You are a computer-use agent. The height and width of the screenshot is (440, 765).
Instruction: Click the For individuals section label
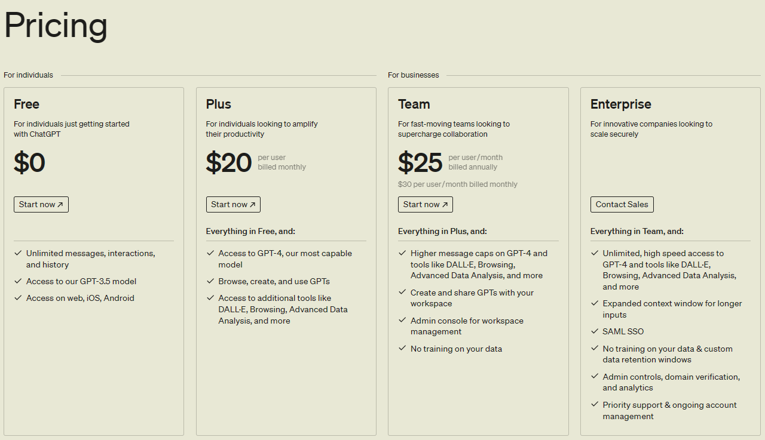(28, 75)
